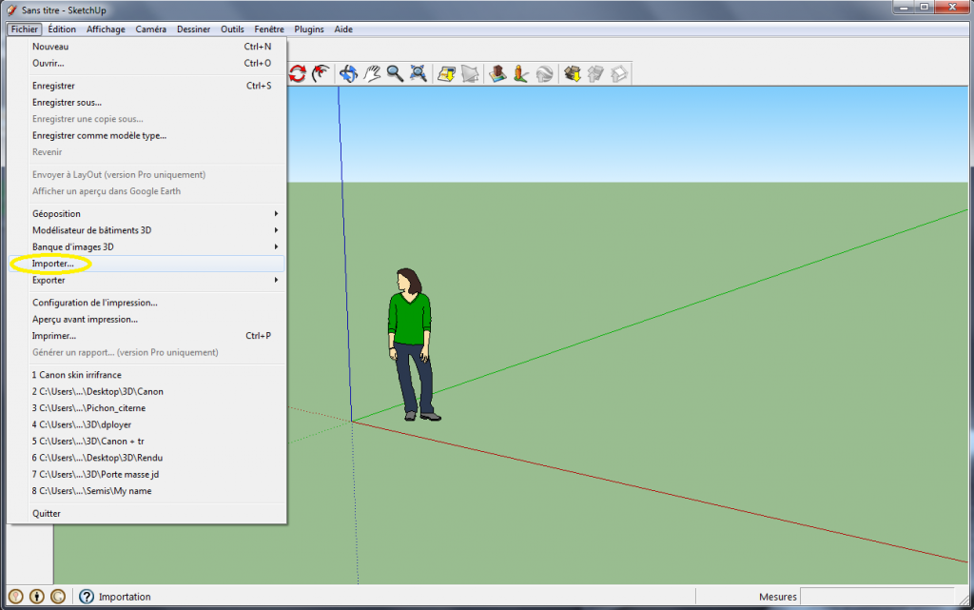Toggle the terrain display icon

470,74
